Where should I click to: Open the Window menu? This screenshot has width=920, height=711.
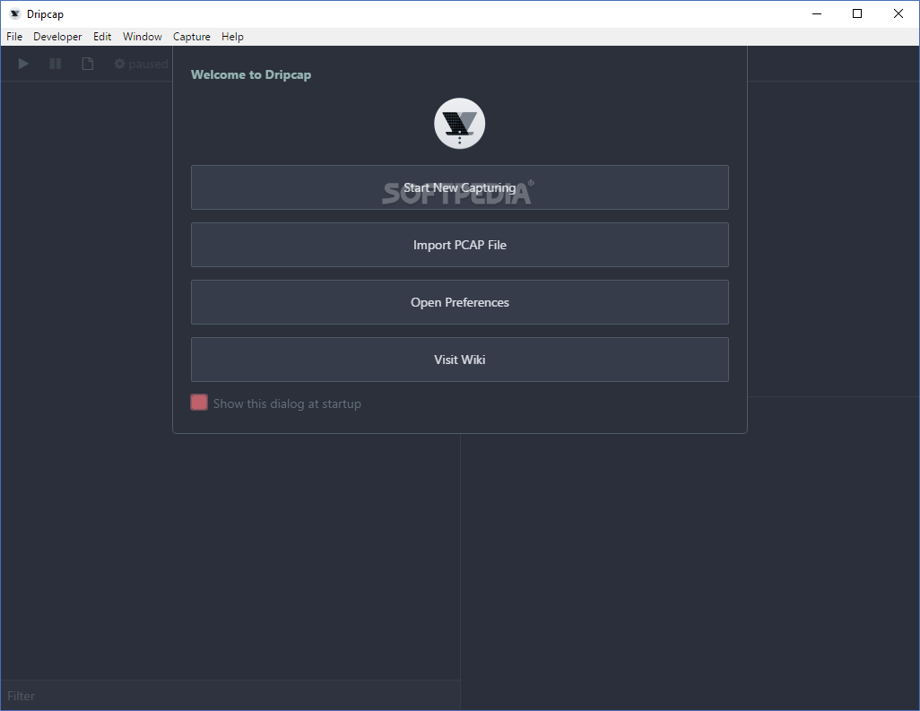point(142,37)
